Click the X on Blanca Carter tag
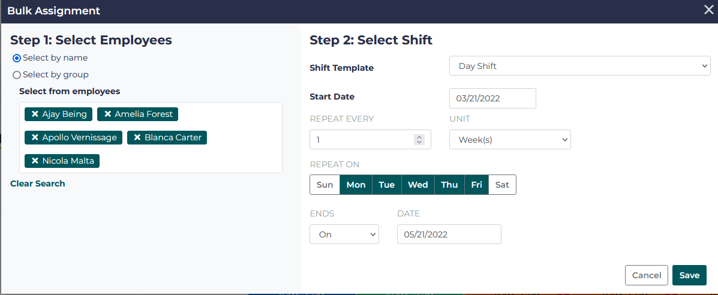Viewport: 718px width, 295px height. (137, 137)
